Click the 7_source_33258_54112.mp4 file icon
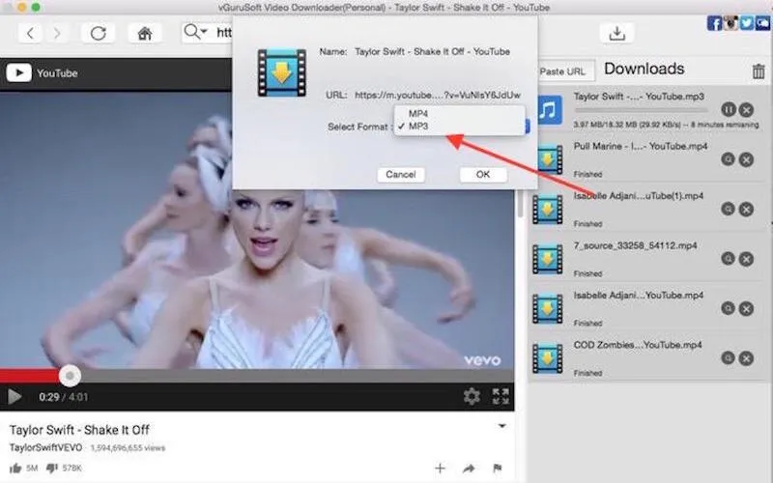773x483 pixels. pyautogui.click(x=548, y=259)
